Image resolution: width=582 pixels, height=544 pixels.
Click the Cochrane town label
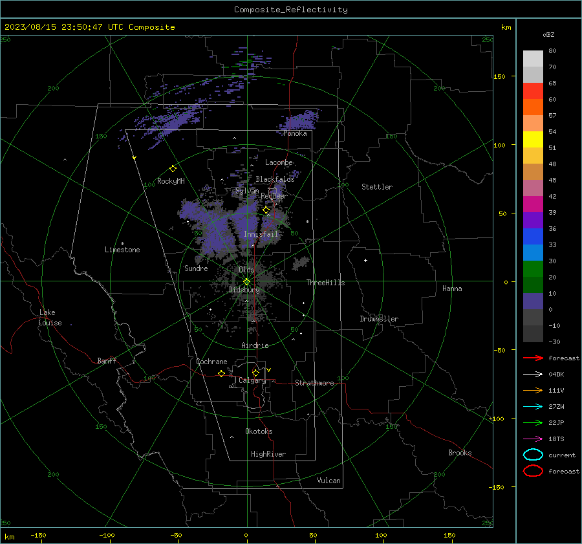(x=211, y=362)
